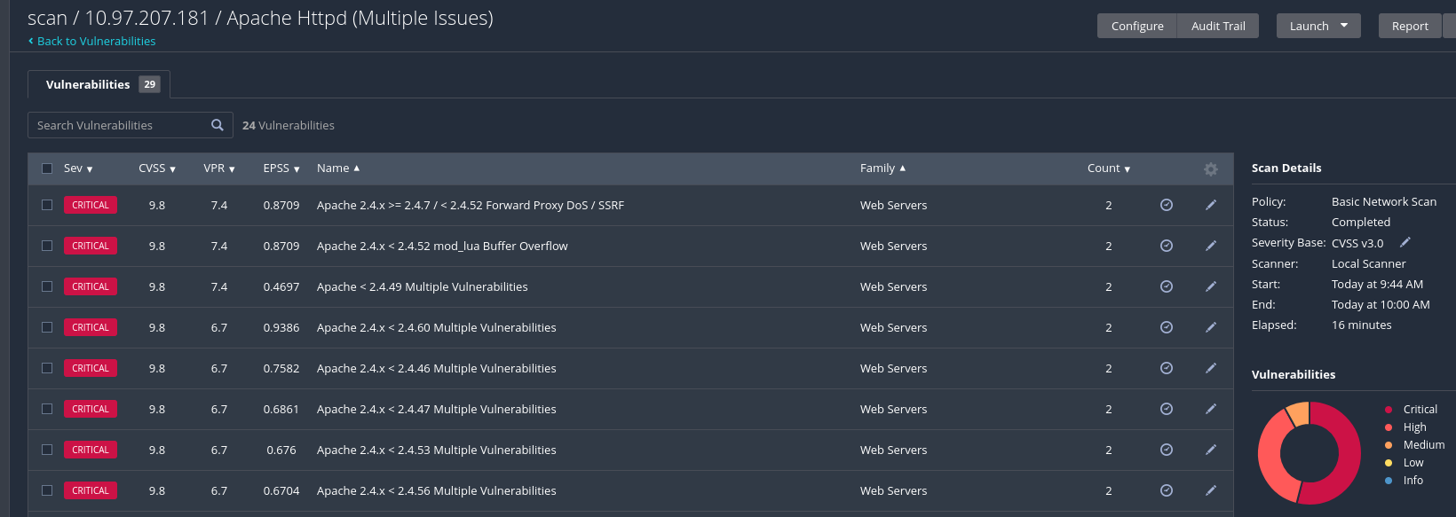Accept-risk icon for Apache < 2.4.60 row
The width and height of the screenshot is (1456, 517).
click(x=1167, y=327)
